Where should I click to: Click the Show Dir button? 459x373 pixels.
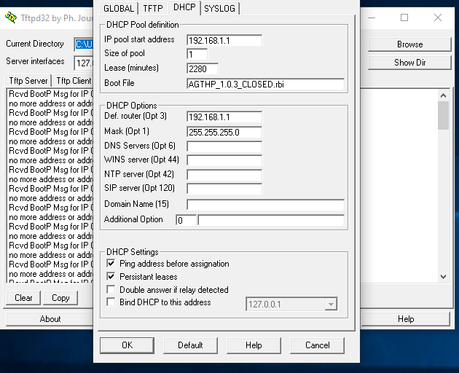click(x=409, y=63)
